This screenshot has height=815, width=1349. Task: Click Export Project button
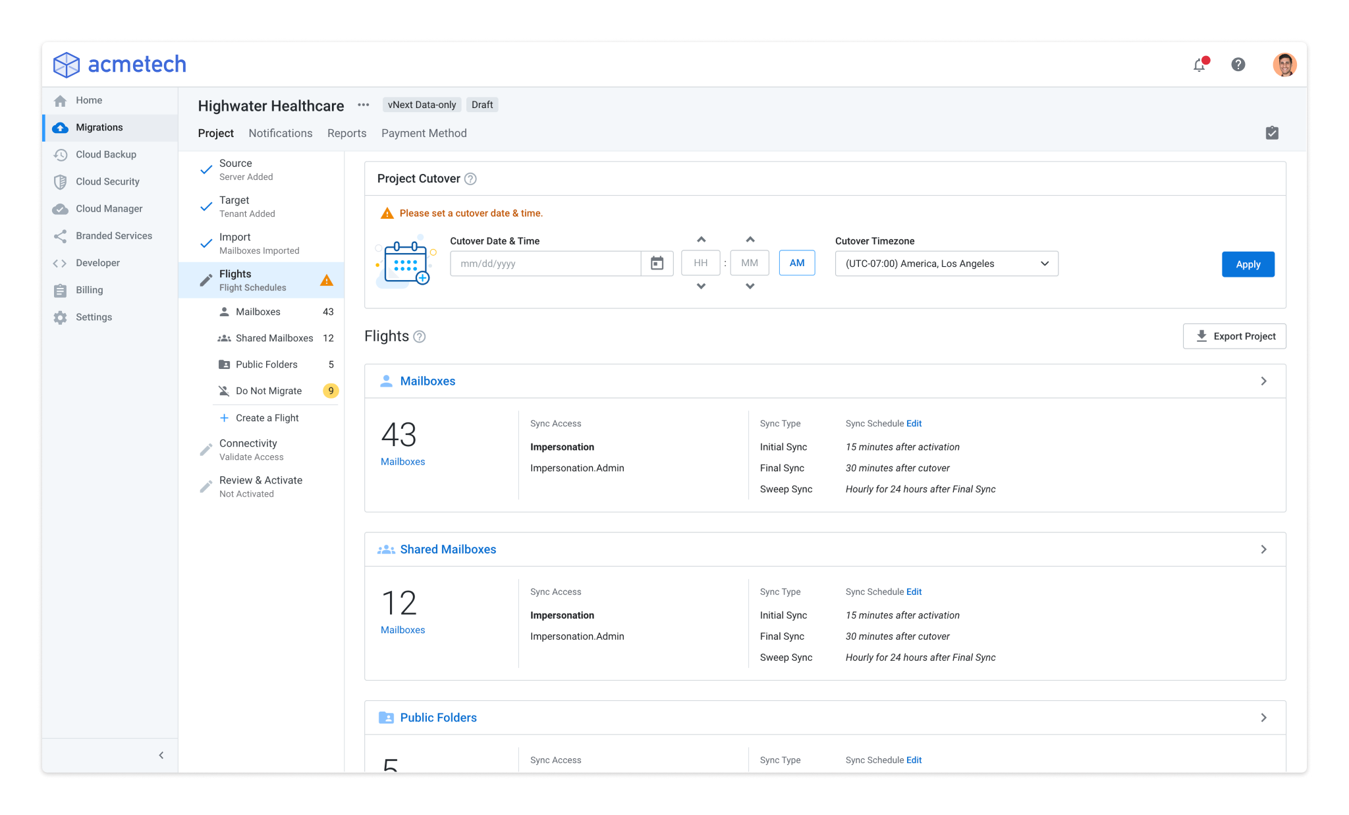click(x=1234, y=336)
